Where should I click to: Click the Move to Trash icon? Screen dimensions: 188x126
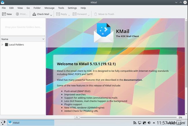point(95,14)
